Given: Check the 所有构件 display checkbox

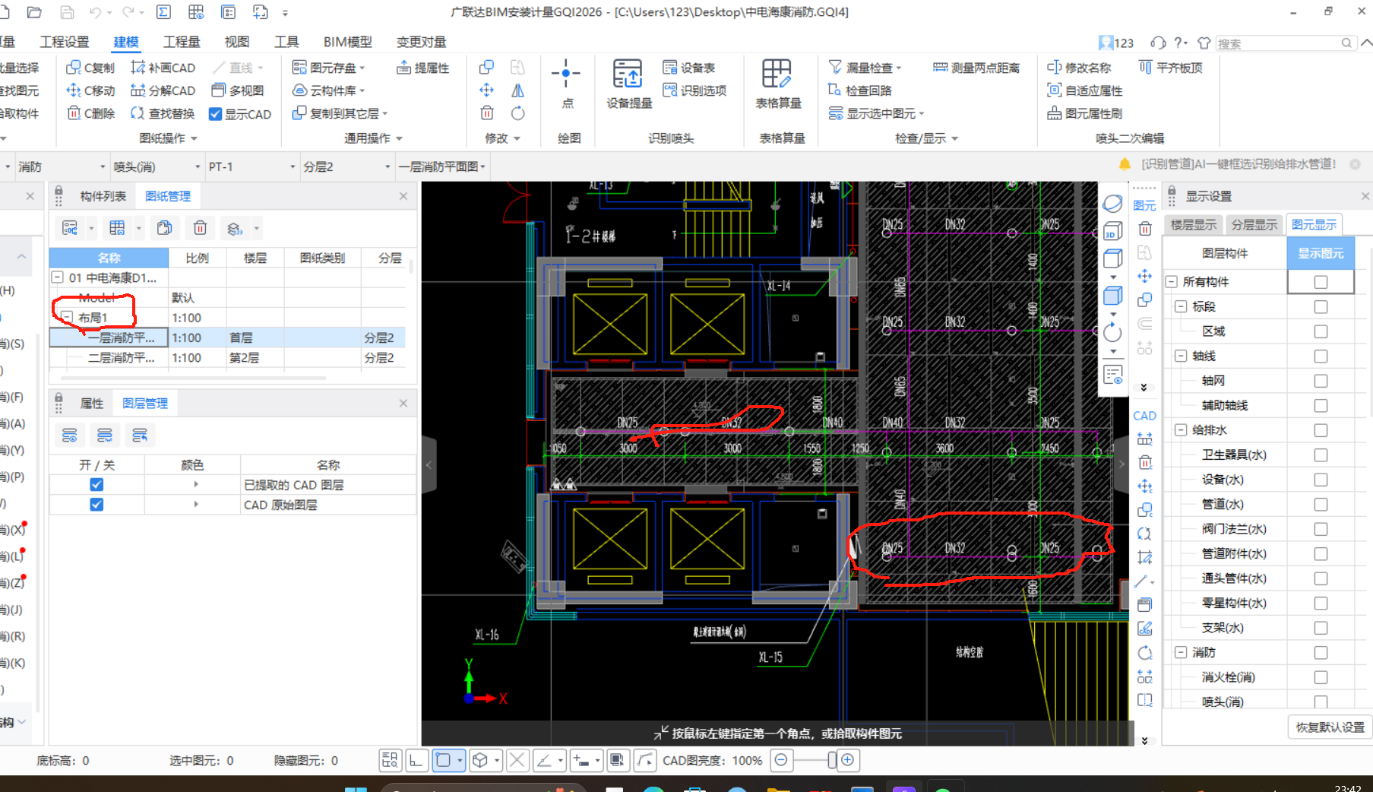Looking at the screenshot, I should pyautogui.click(x=1321, y=282).
